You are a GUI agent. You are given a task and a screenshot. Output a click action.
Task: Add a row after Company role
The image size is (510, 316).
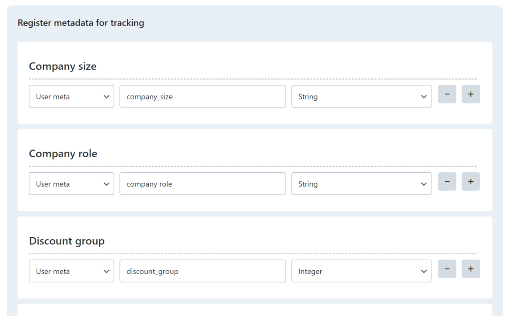[x=471, y=181]
